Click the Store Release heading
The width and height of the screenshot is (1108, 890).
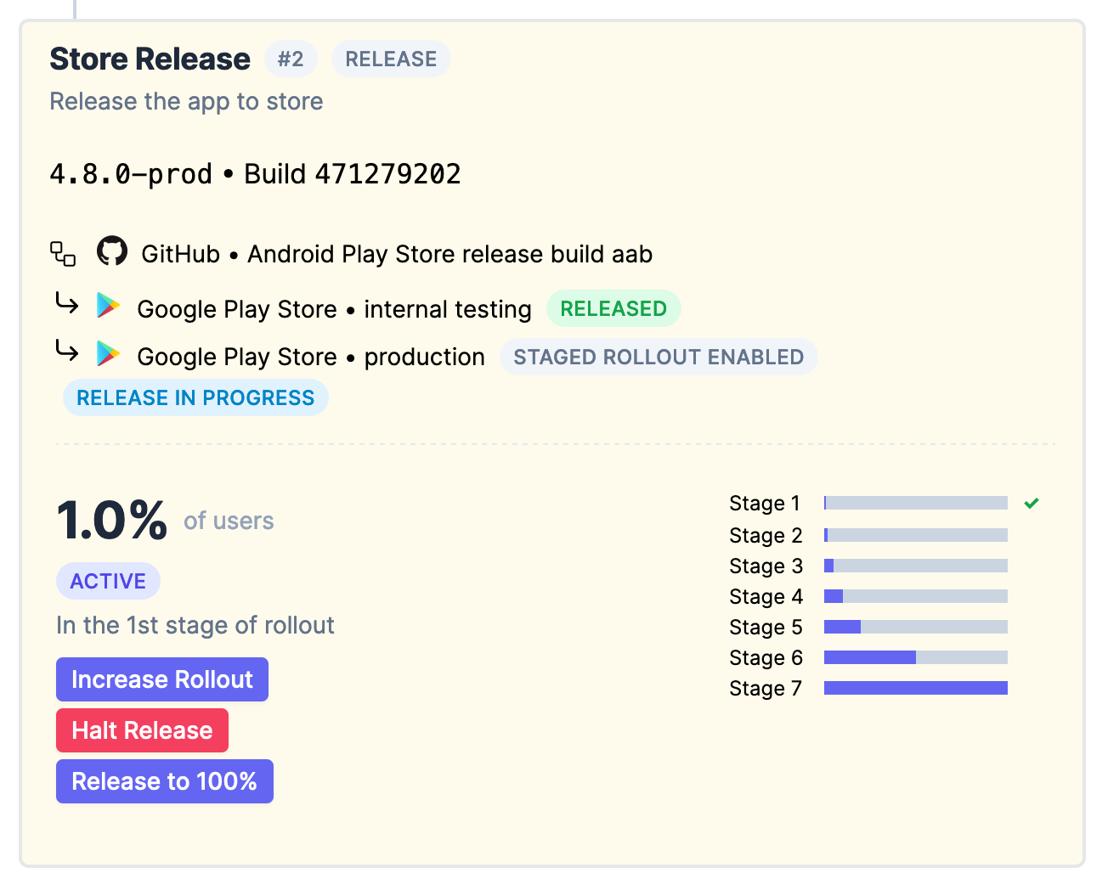150,59
